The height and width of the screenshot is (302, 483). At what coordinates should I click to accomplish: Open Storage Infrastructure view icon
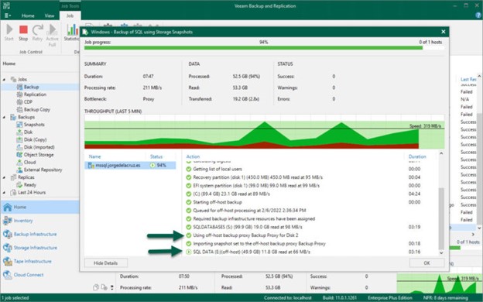[8, 248]
